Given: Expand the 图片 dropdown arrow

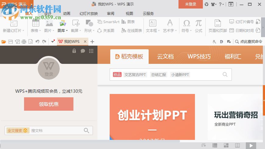Looking at the screenshot, I should 53,30.
